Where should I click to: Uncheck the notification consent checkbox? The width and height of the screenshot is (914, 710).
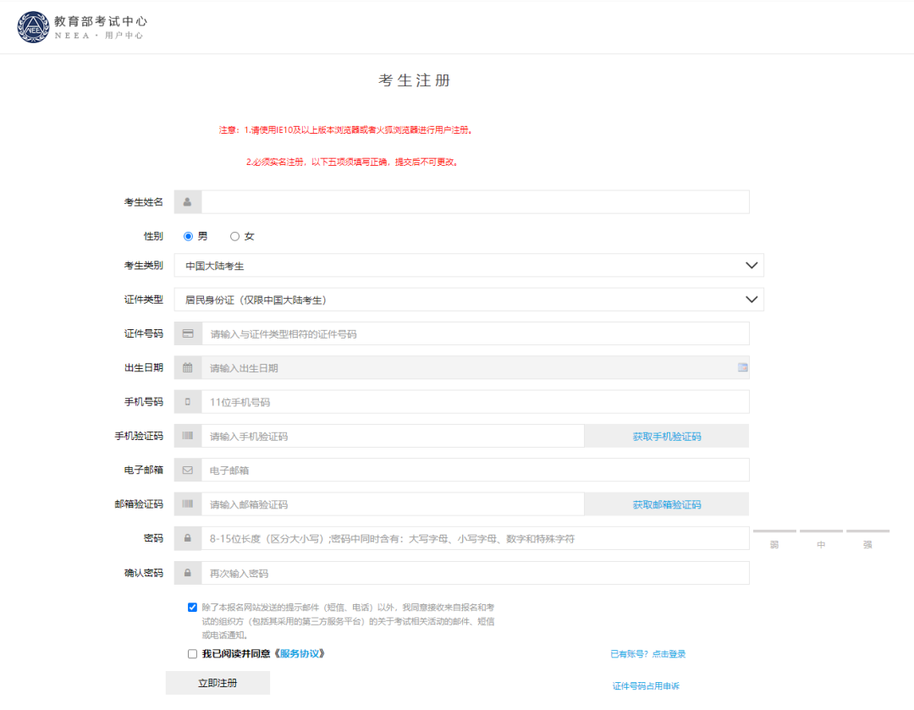click(x=190, y=606)
